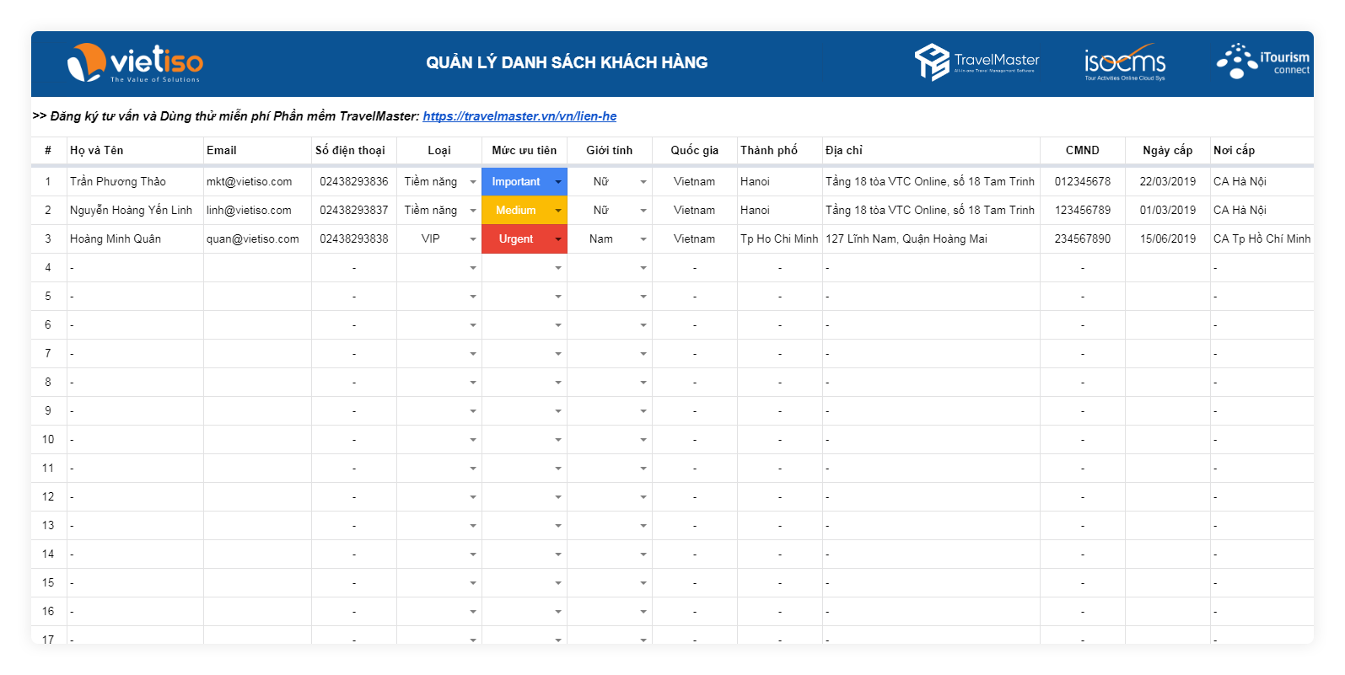Select empty issue date cell in row 8
Screen dimensions: 1345x675
pos(1168,383)
